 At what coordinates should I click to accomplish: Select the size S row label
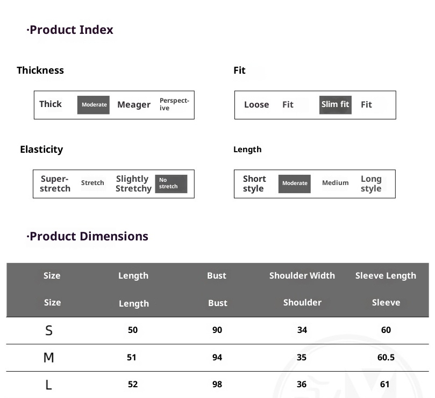49,330
